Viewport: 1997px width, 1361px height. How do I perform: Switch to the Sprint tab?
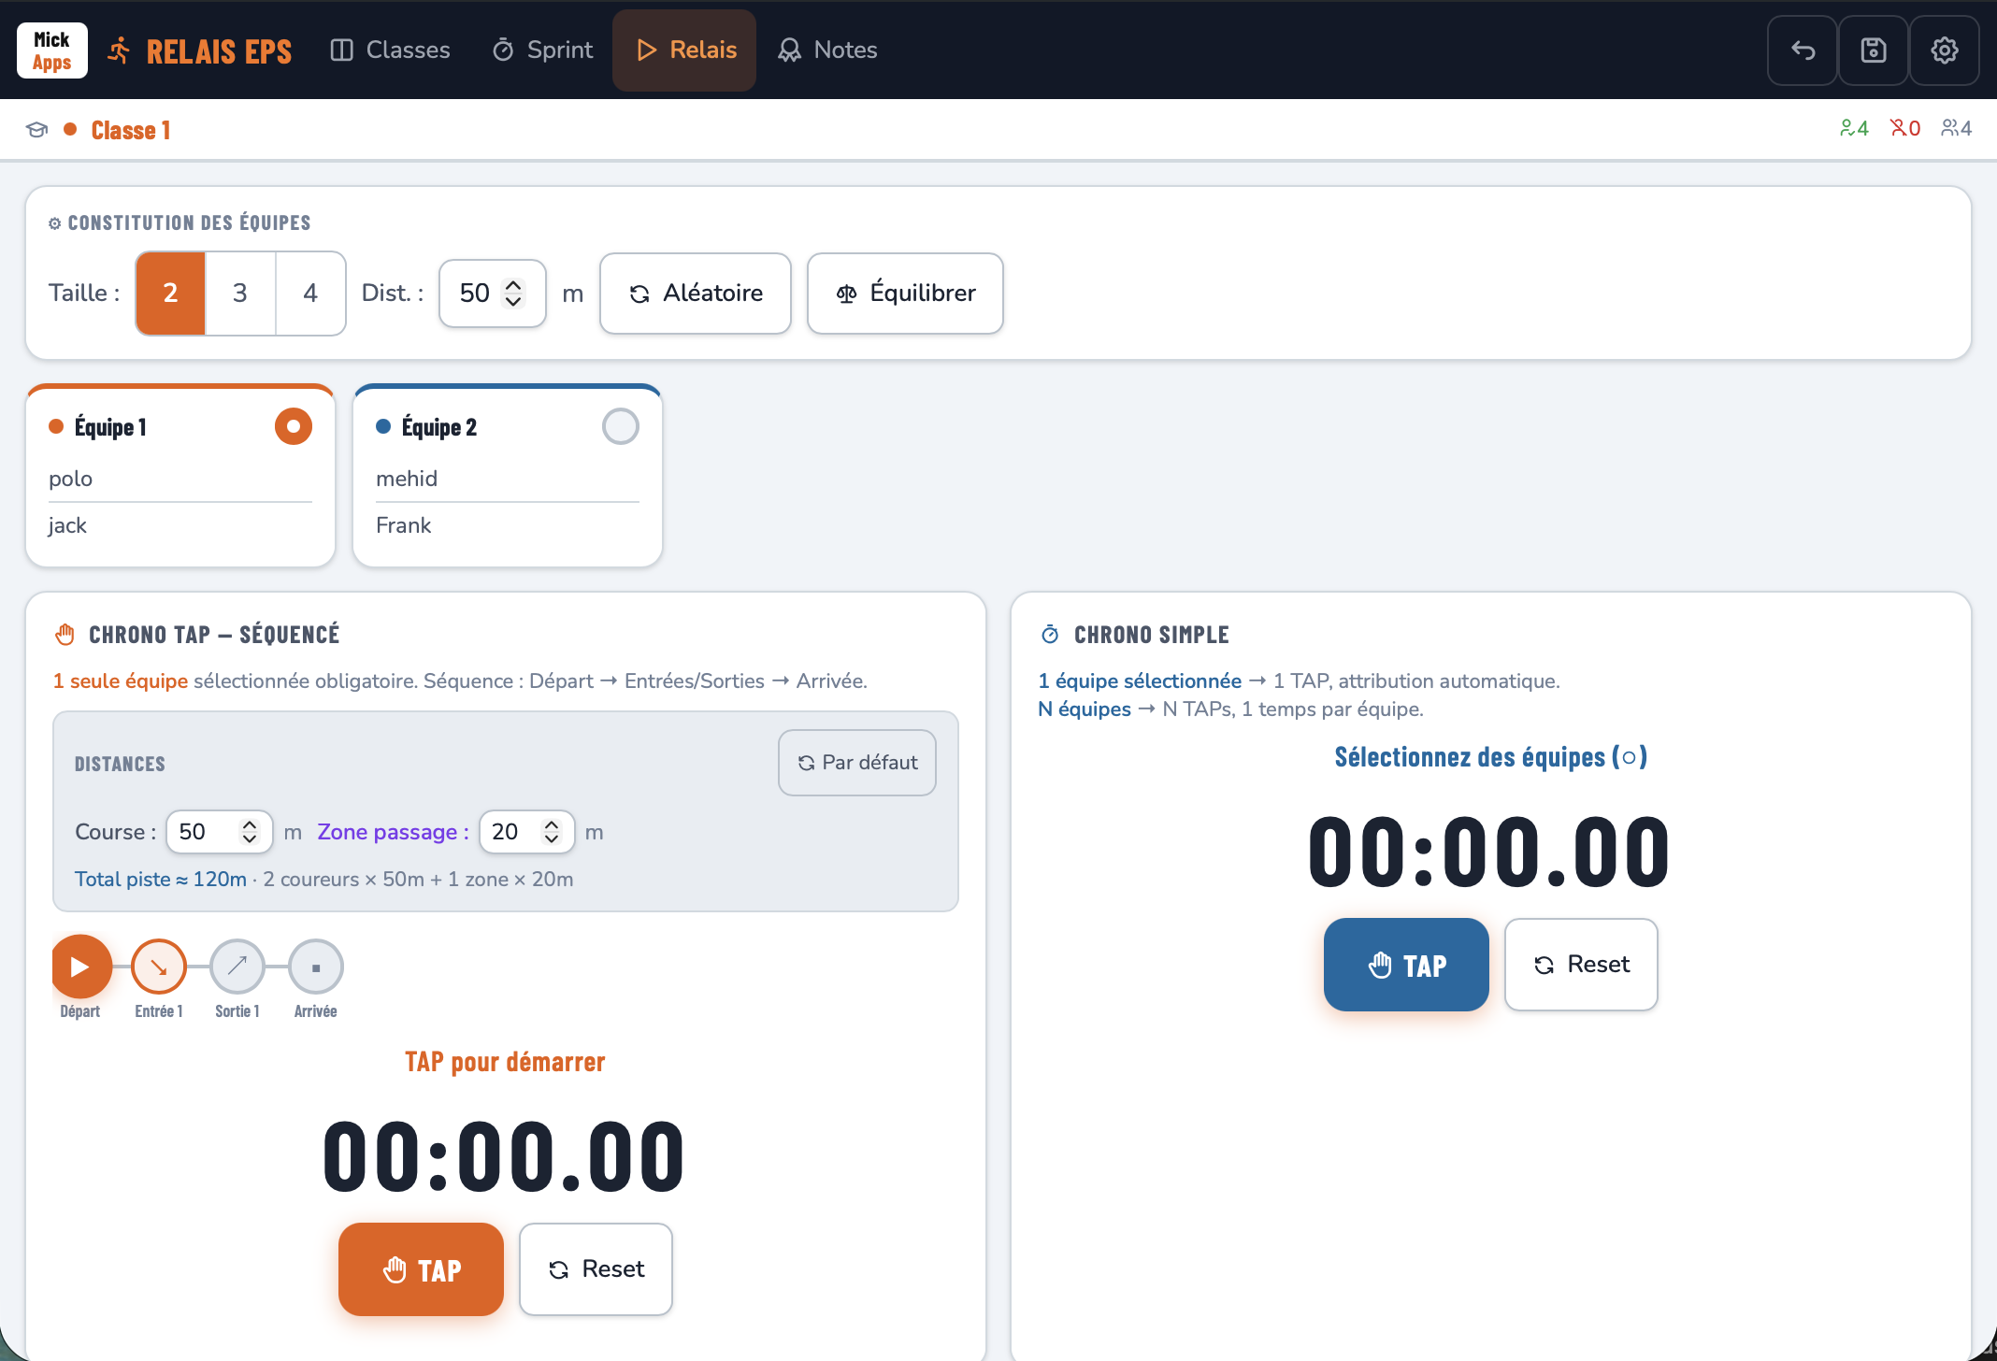542,50
